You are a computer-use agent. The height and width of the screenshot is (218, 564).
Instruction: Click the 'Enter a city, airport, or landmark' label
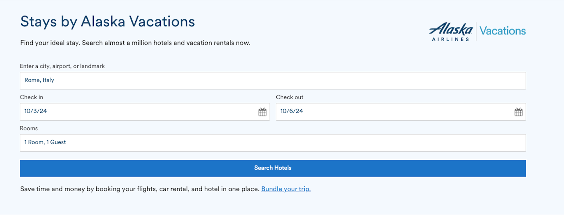(62, 66)
